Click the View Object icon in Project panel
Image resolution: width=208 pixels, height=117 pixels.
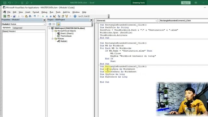tap(54, 24)
